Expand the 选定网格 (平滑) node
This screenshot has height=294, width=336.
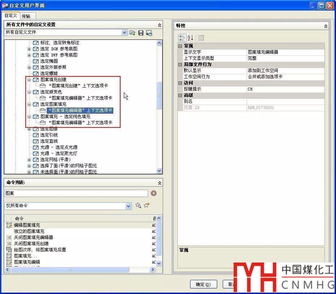point(29,160)
